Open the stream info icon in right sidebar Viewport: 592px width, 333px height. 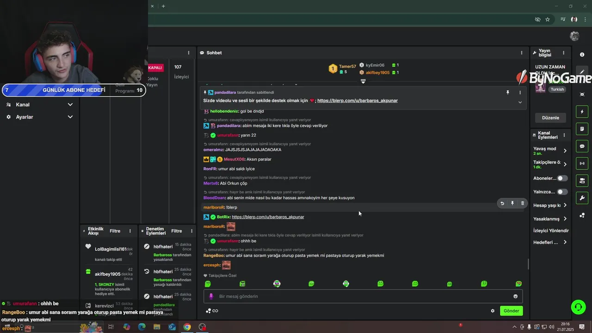[582, 55]
